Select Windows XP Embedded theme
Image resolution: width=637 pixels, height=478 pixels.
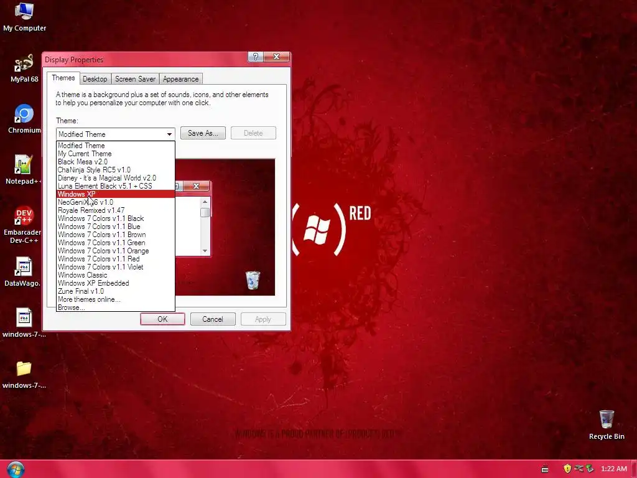point(115,283)
